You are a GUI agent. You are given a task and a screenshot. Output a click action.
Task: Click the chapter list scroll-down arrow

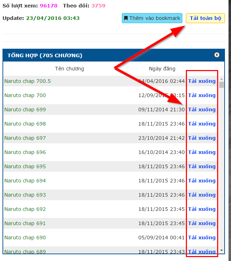221,250
